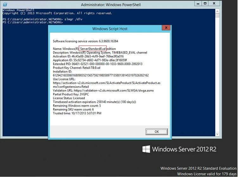The height and width of the screenshot is (177, 238).
Task: Click 'Partial Product Key: 3YGPC'
Action: click(71, 94)
